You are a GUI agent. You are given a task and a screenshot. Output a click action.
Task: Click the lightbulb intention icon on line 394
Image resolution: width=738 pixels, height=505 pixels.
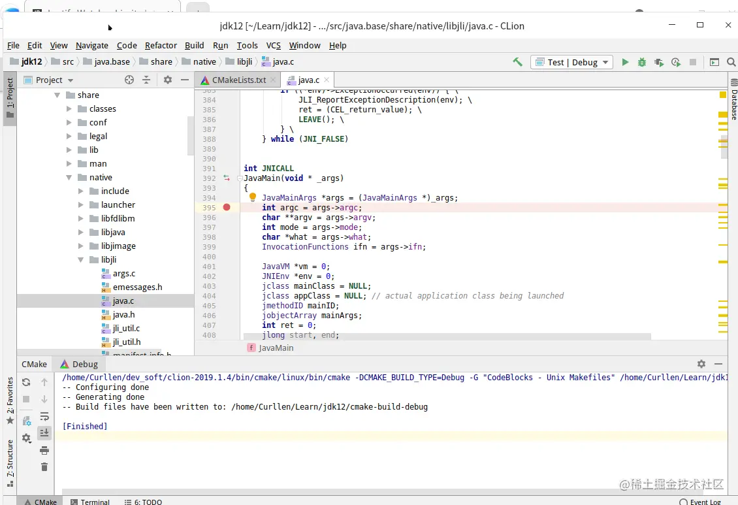253,197
